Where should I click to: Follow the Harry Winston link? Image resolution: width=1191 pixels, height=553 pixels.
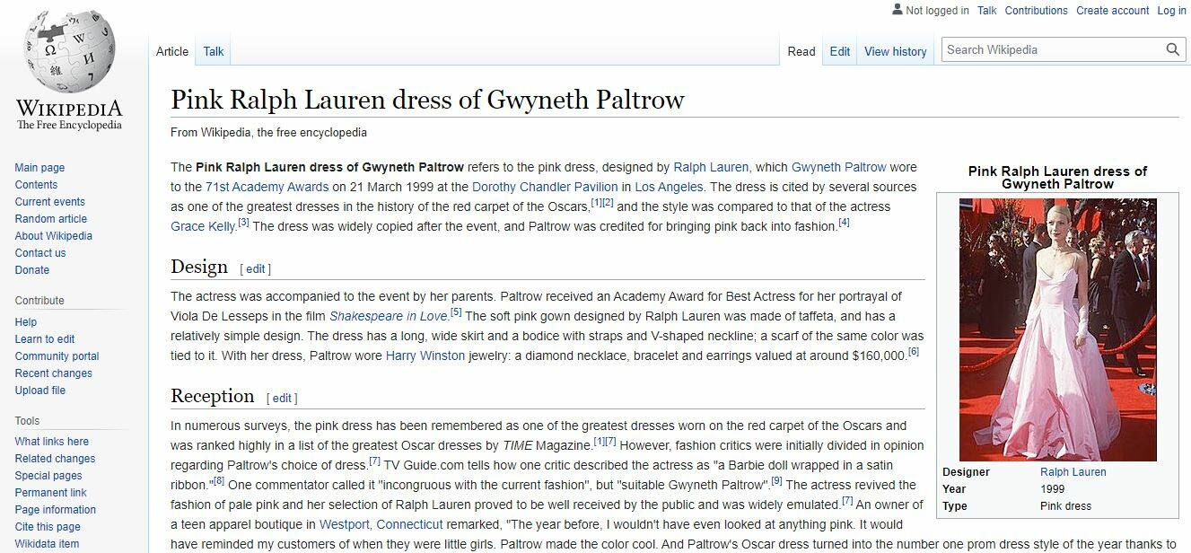click(x=425, y=355)
